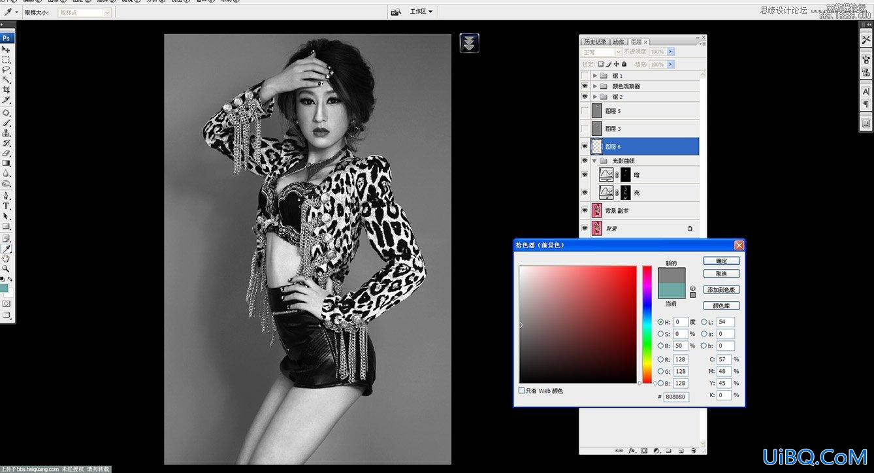
Task: Click the rainbow hue slider bar
Action: (647, 325)
